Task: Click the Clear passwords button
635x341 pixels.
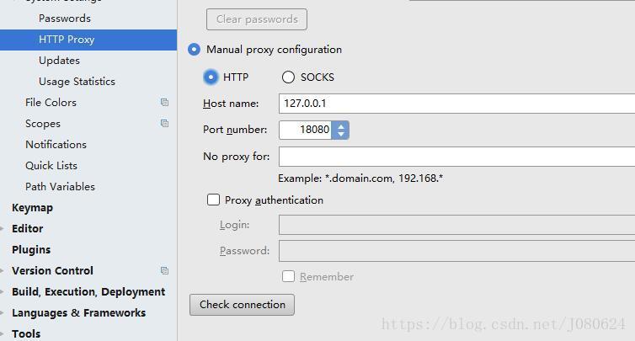Action: point(257,19)
